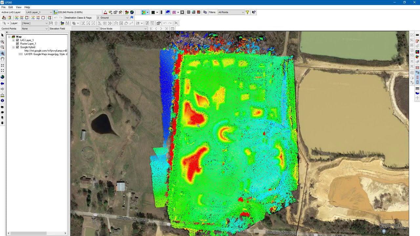Click the plain black grid icon
This screenshot has width=420, height=236.
[x=188, y=12]
